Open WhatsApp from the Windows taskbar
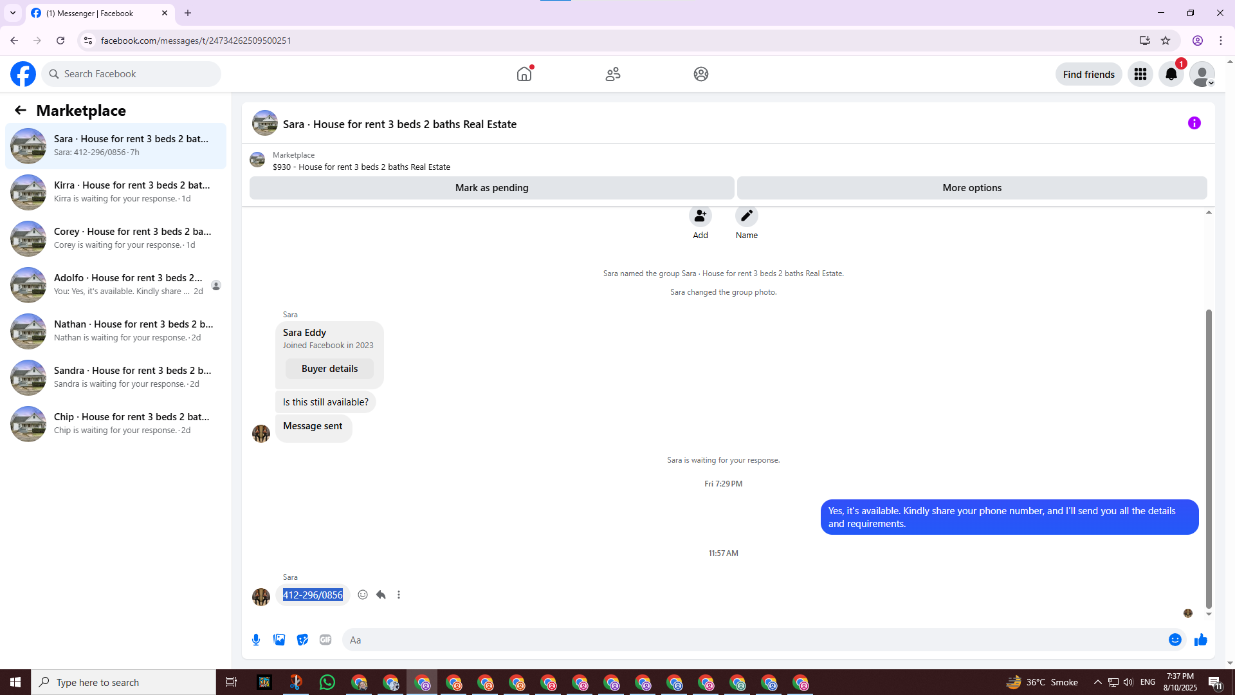1235x695 pixels. [x=327, y=682]
